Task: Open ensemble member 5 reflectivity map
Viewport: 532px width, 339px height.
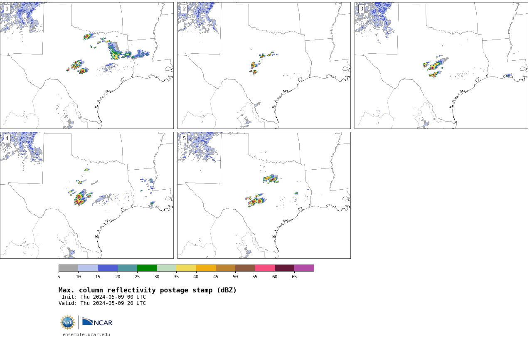Action: (264, 195)
